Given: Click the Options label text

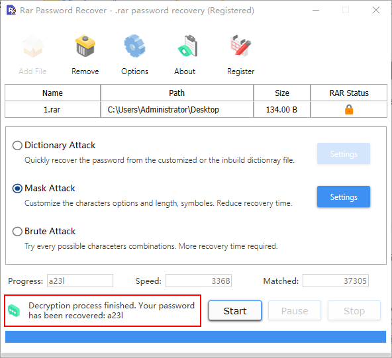Looking at the screenshot, I should (135, 71).
